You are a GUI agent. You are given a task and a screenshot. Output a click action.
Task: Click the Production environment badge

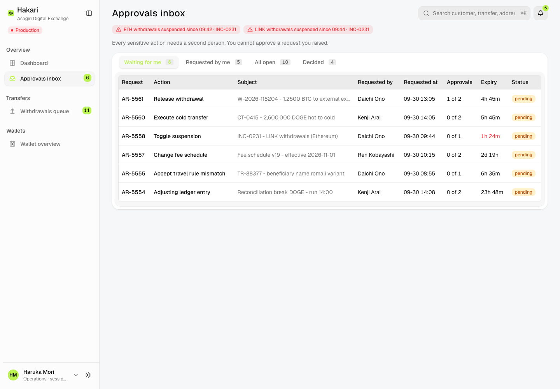25,30
